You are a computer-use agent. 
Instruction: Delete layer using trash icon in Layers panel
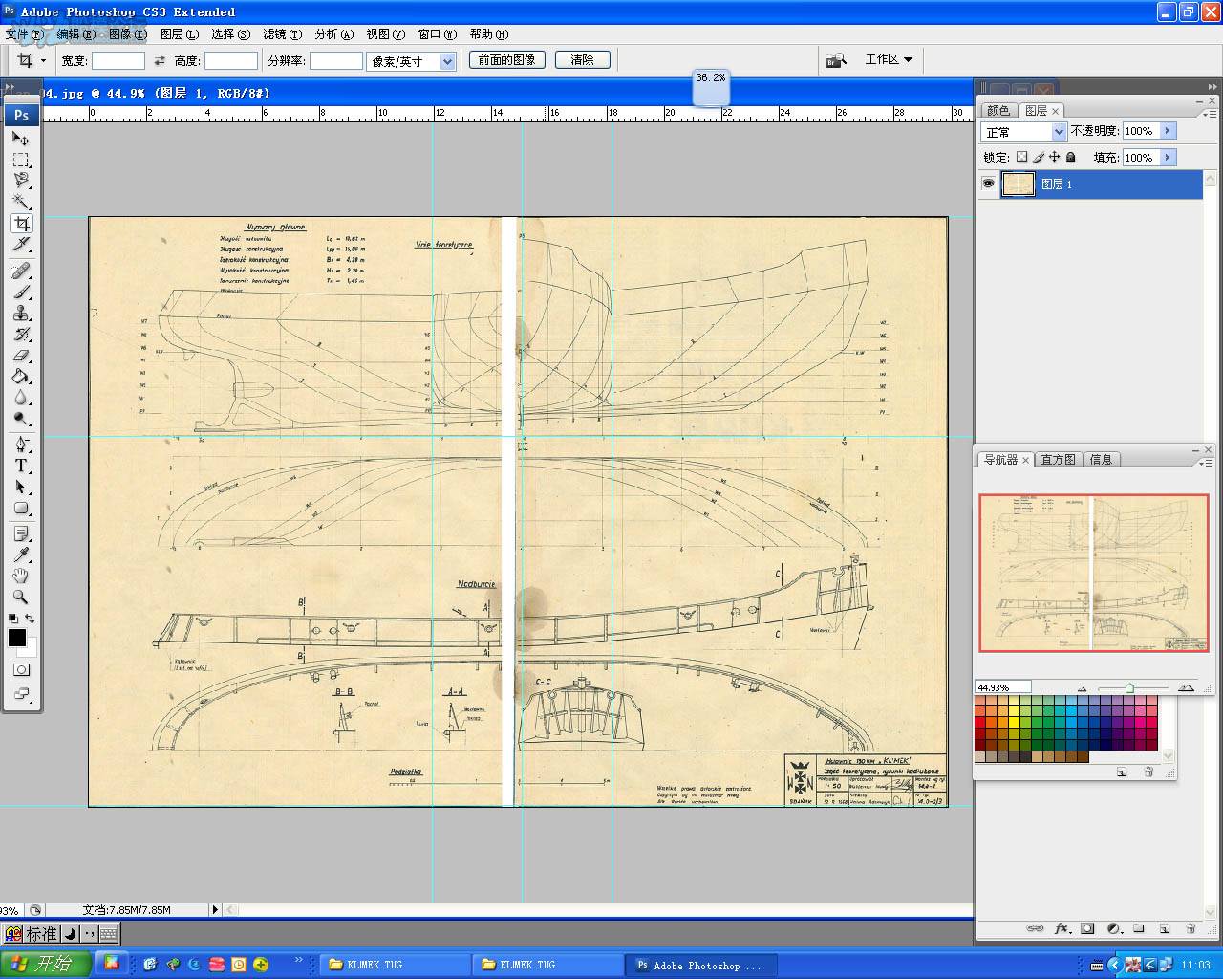pyautogui.click(x=1191, y=928)
